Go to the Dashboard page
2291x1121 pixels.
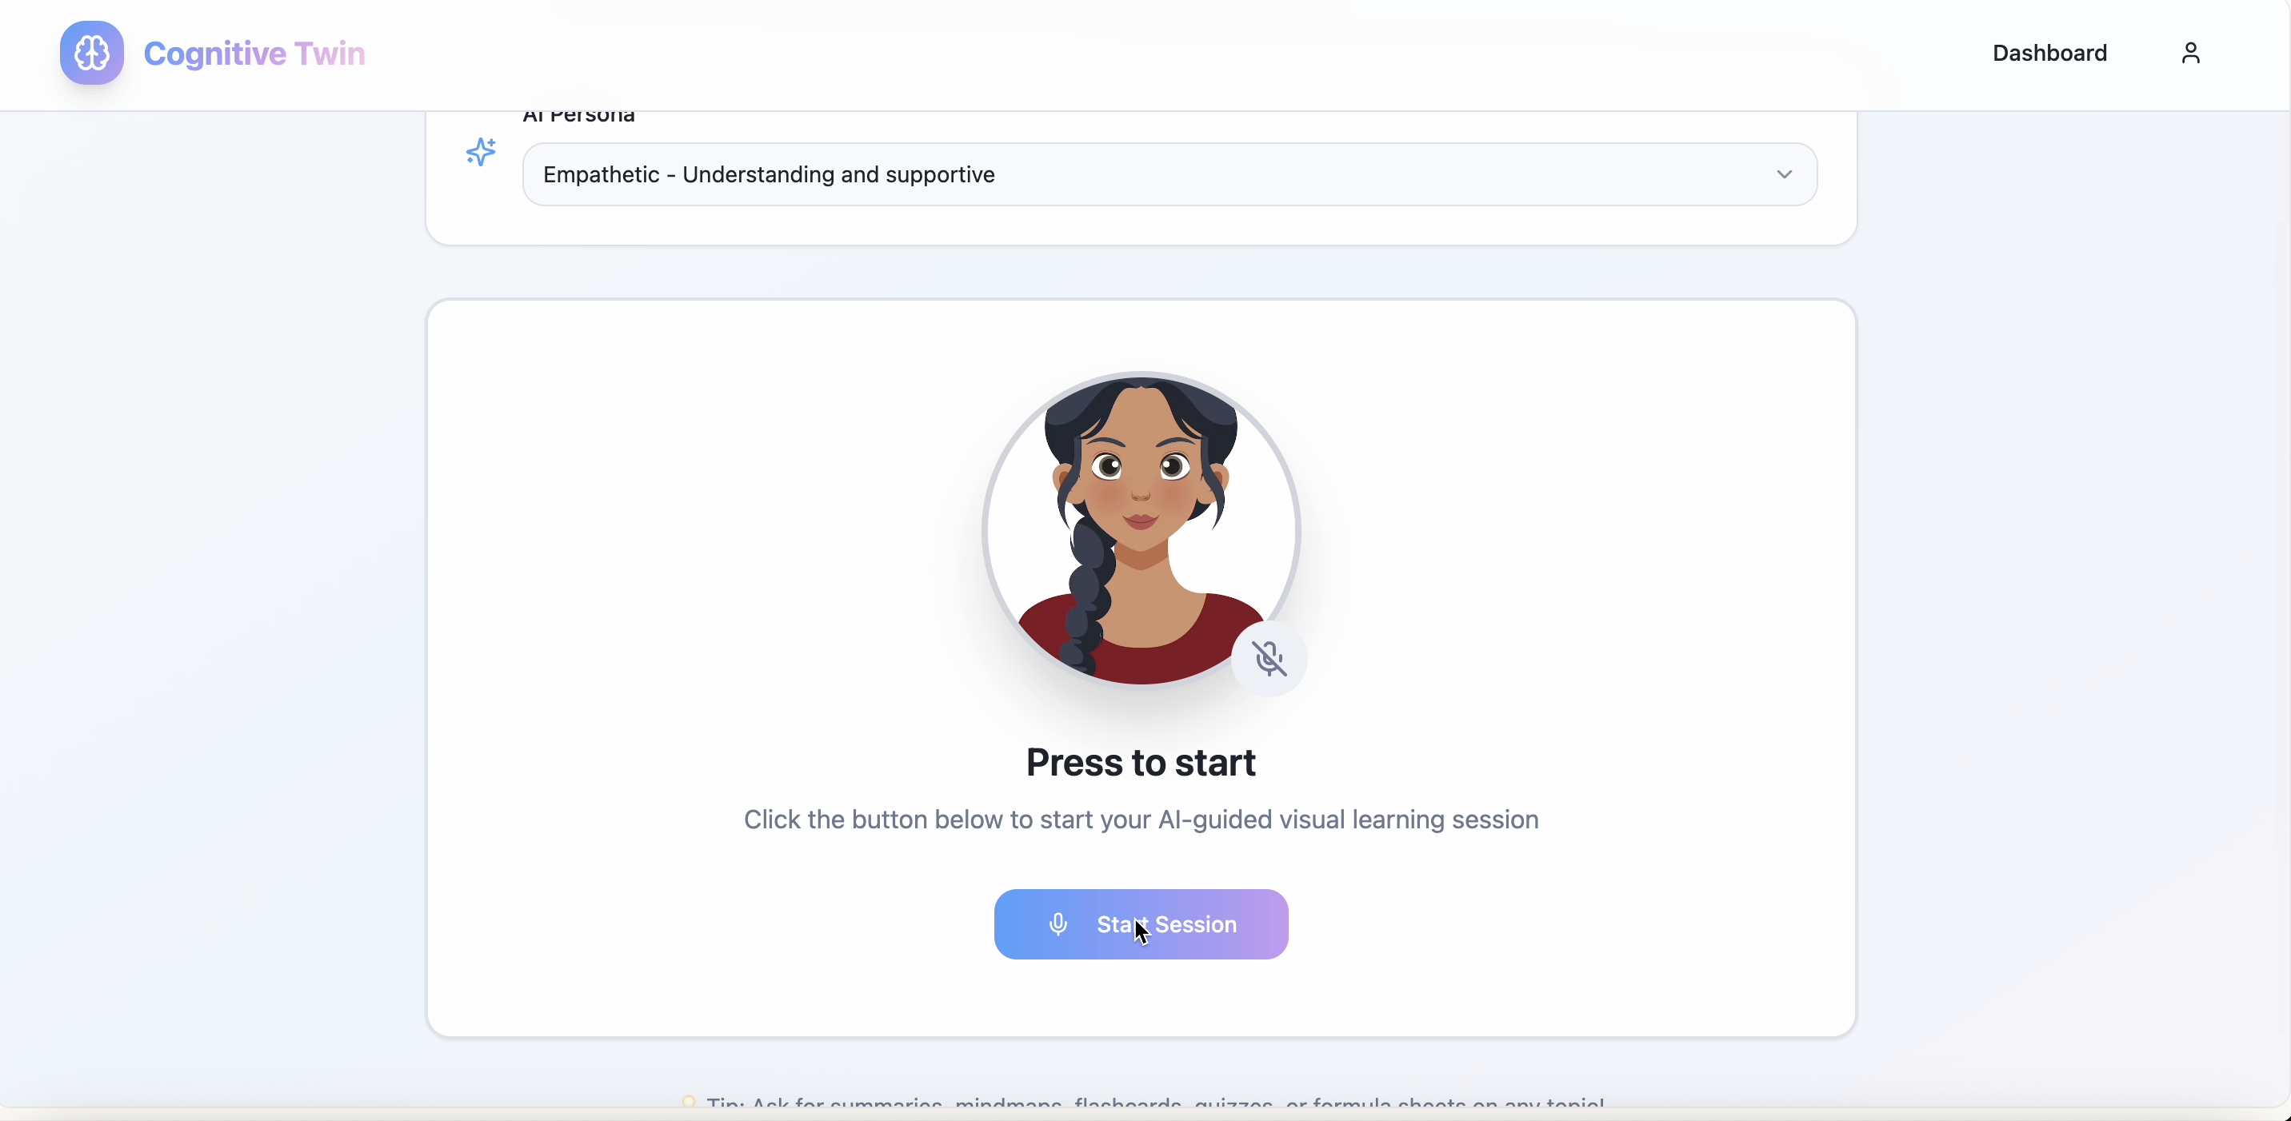tap(2049, 54)
